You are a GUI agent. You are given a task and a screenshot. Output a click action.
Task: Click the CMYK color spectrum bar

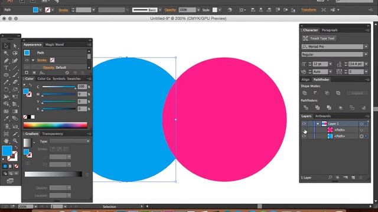[55, 125]
